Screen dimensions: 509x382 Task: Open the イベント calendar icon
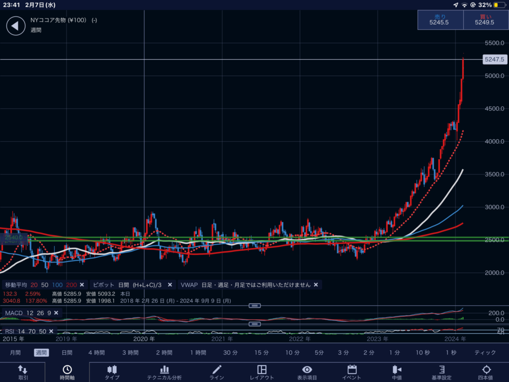(352, 370)
